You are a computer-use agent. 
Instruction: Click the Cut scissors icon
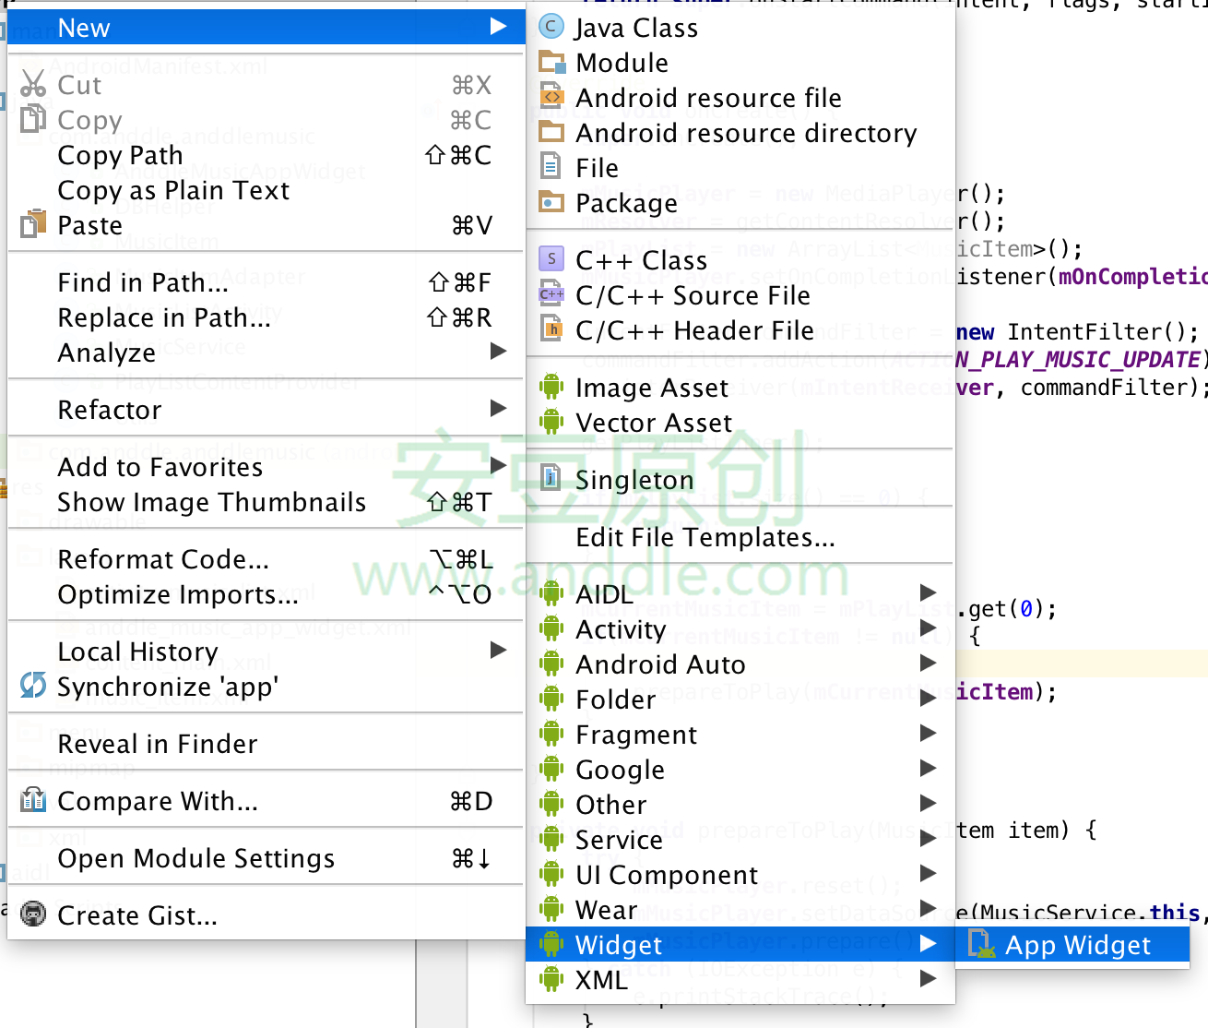pos(33,84)
